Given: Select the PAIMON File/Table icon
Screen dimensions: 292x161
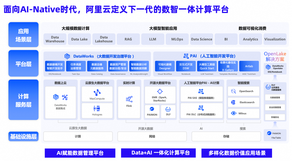Looking at the screenshot, I should tap(269, 133).
